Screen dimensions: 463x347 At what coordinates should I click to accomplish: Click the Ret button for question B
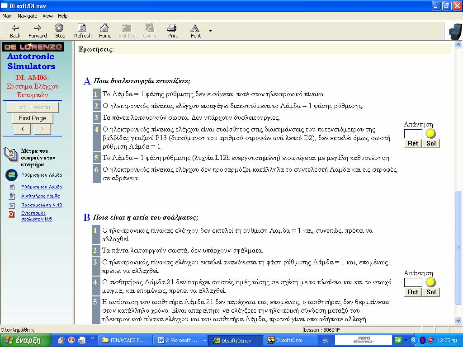[x=413, y=292]
